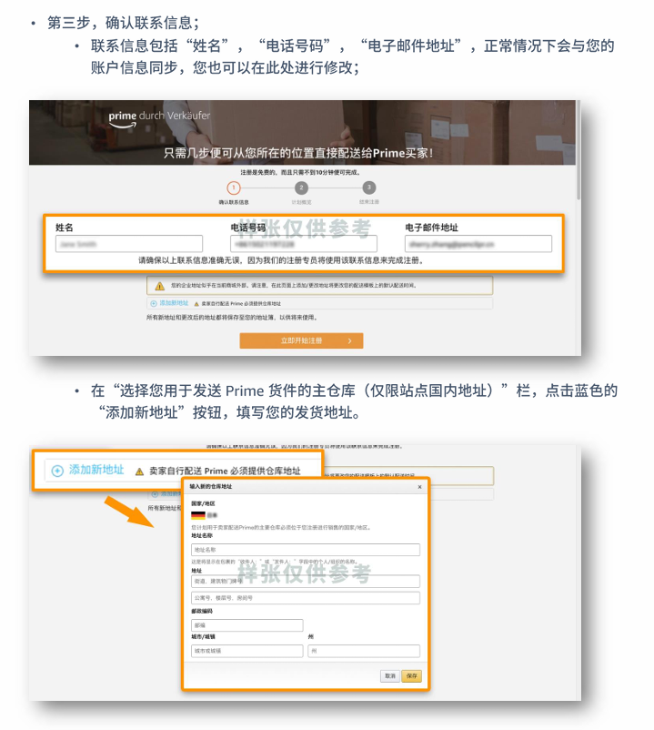Click enlarged circled plus icon beside 添加新地址
Screen dimensions: 654x730
[x=57, y=471]
